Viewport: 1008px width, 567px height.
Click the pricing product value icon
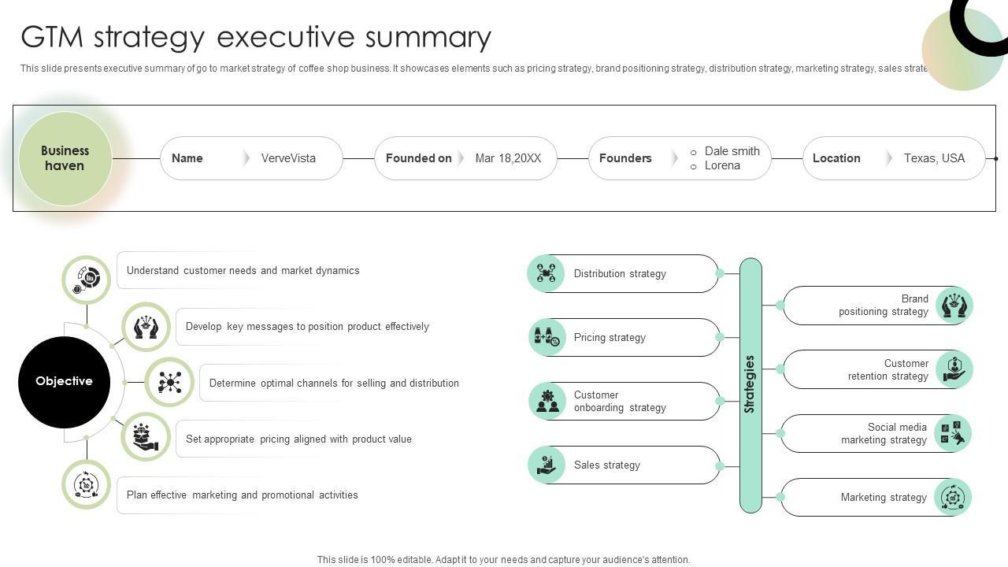146,437
